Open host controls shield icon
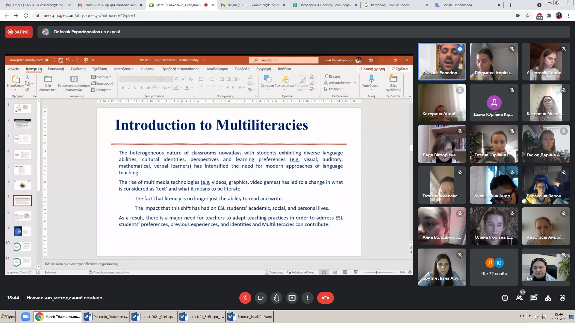This screenshot has height=323, width=575. (x=562, y=298)
